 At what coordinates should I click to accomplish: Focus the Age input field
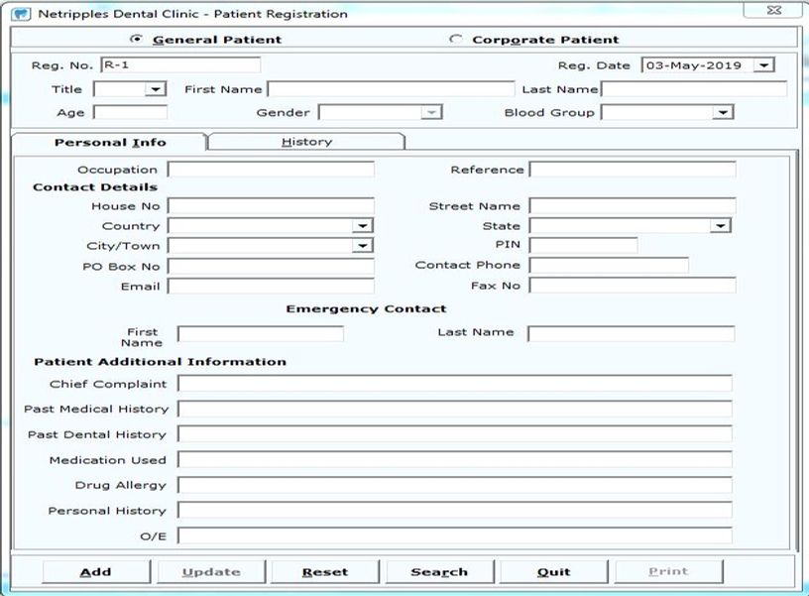point(131,112)
